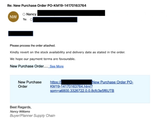Click the "Please process the order attached" sentence
The width and height of the screenshot is (167, 129).
(33, 46)
